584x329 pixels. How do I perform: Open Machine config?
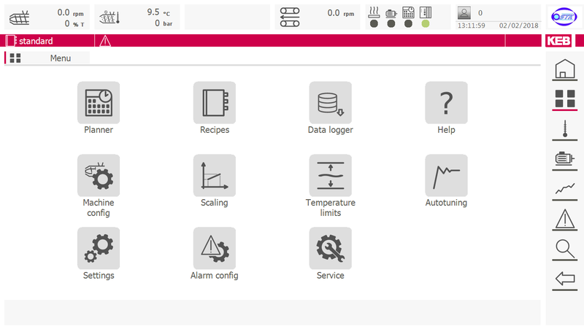click(99, 176)
